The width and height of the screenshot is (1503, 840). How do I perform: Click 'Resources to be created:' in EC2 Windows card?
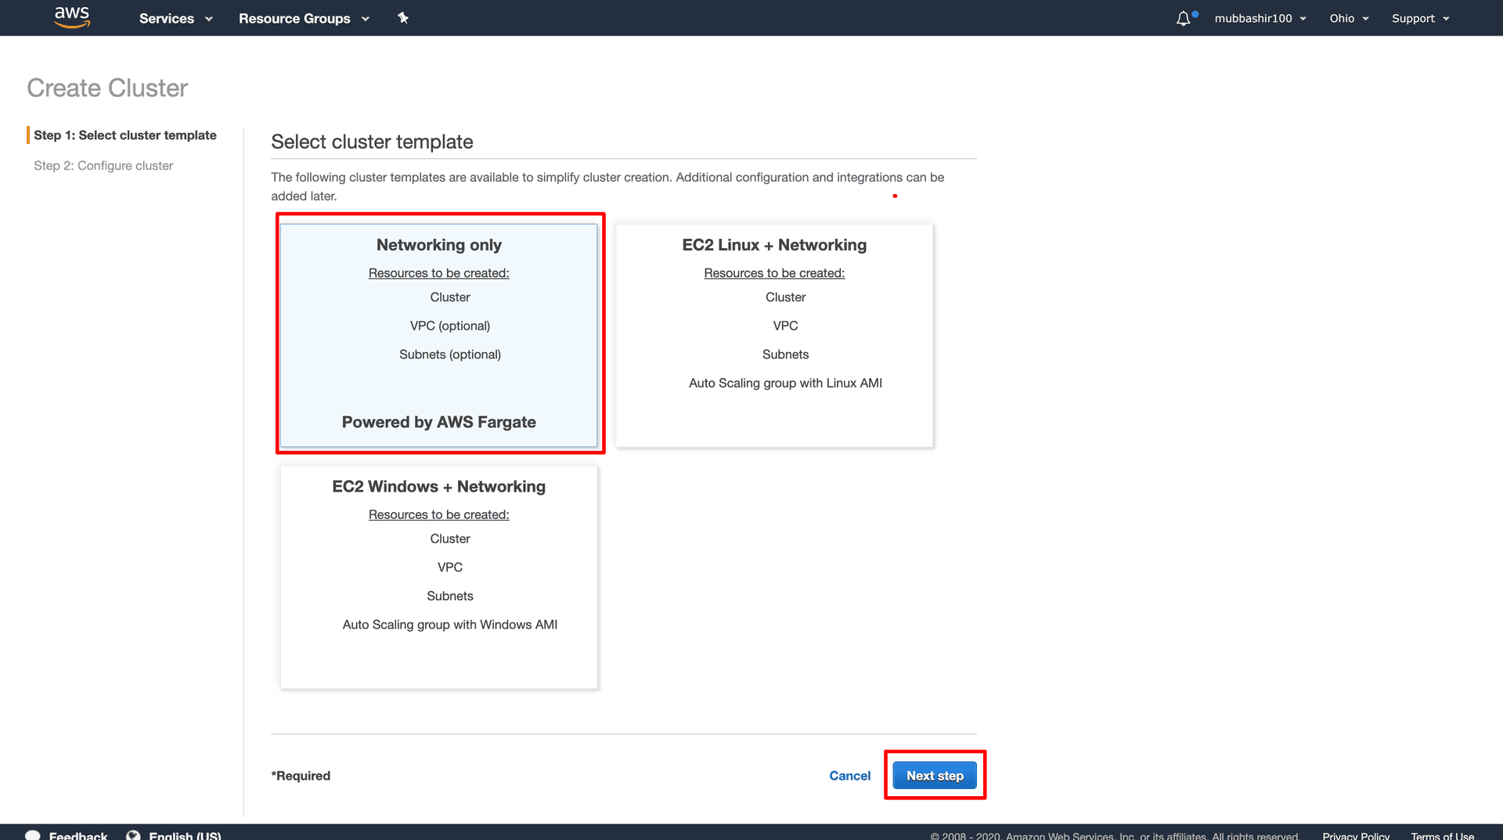tap(439, 514)
